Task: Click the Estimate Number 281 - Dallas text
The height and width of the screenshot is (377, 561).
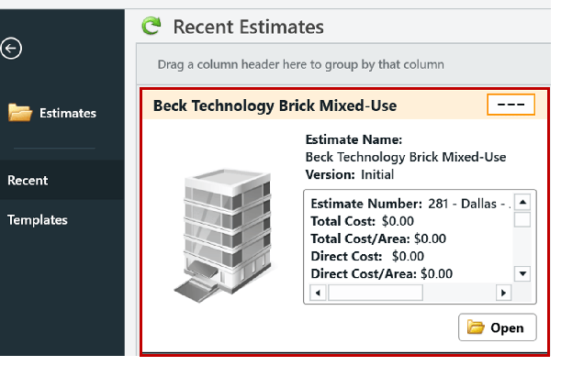Action: click(410, 204)
